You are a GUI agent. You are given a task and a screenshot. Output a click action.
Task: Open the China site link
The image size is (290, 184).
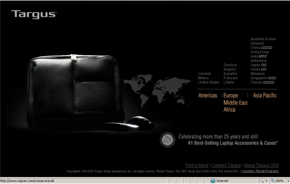[261, 48]
